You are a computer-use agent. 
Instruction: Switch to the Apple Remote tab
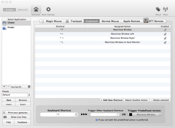click(132, 21)
